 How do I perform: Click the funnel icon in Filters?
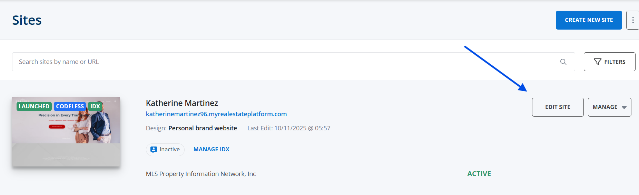point(598,62)
